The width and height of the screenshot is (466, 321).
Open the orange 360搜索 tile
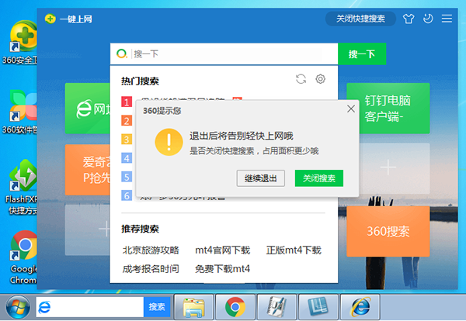388,231
